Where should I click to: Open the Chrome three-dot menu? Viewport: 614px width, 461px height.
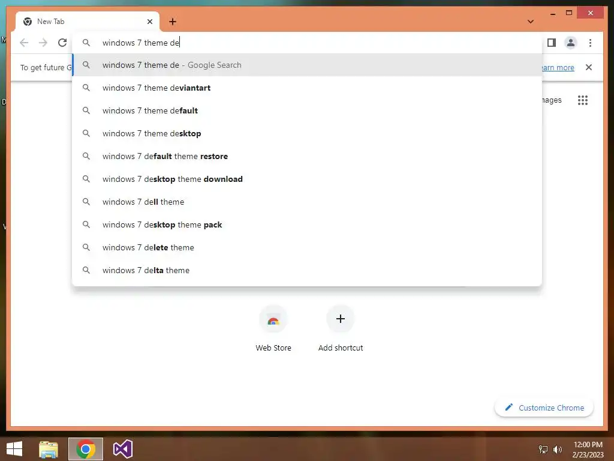(x=590, y=43)
